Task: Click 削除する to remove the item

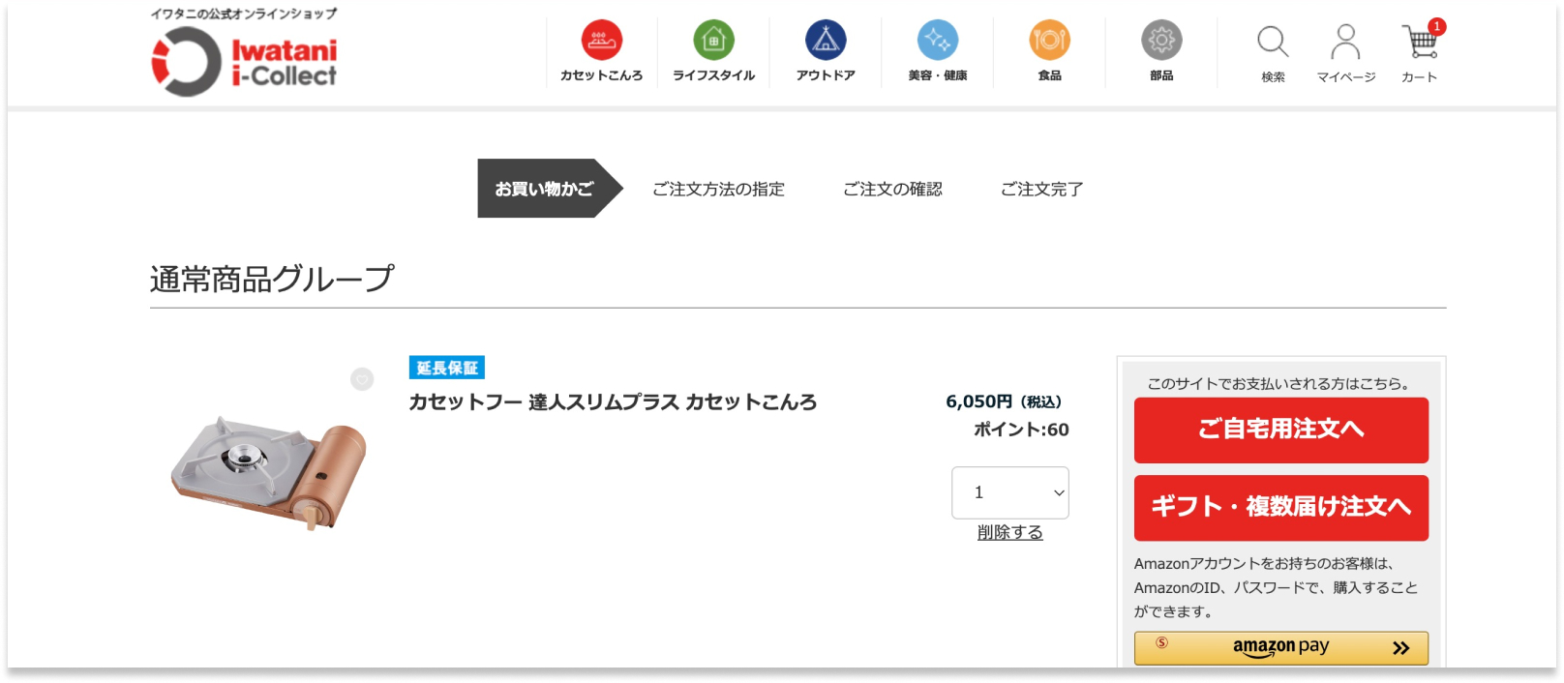Action: point(1009,532)
